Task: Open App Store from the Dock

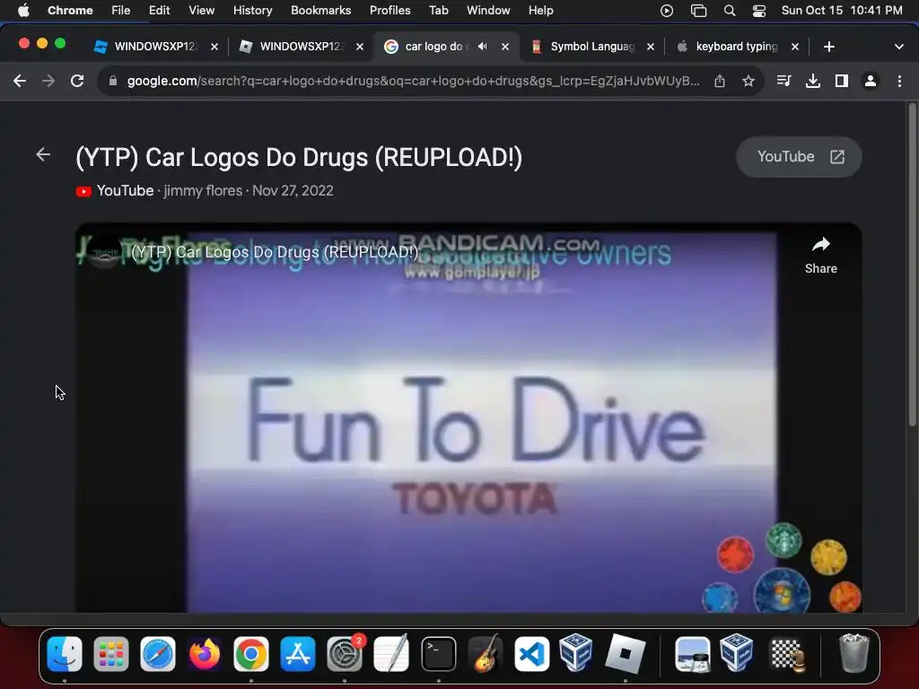Action: [x=298, y=654]
